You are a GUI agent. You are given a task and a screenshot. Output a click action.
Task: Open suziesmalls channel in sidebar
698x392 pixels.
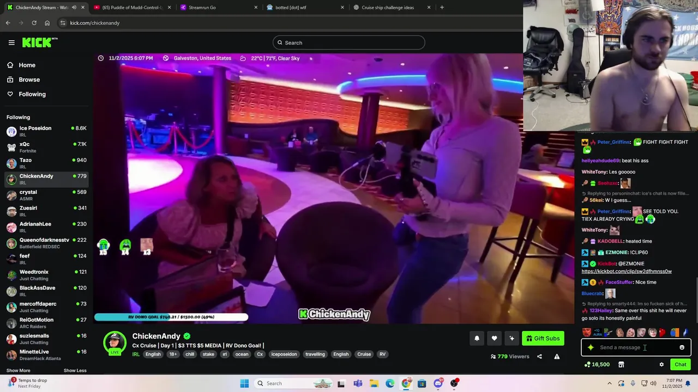46,339
